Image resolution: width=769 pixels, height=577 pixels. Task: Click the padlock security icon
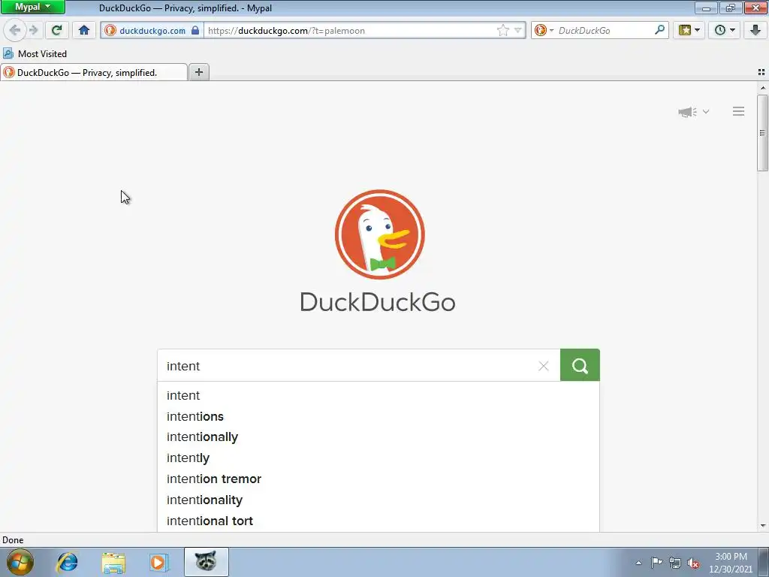point(195,30)
